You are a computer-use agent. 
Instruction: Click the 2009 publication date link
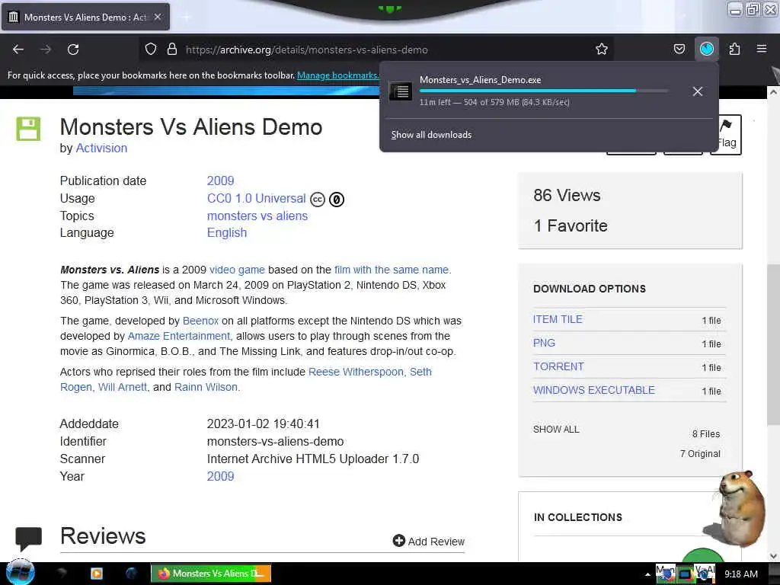pos(220,181)
